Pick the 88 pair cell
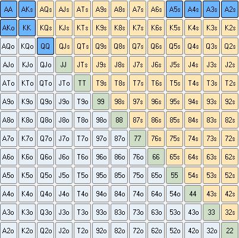 (119, 120)
